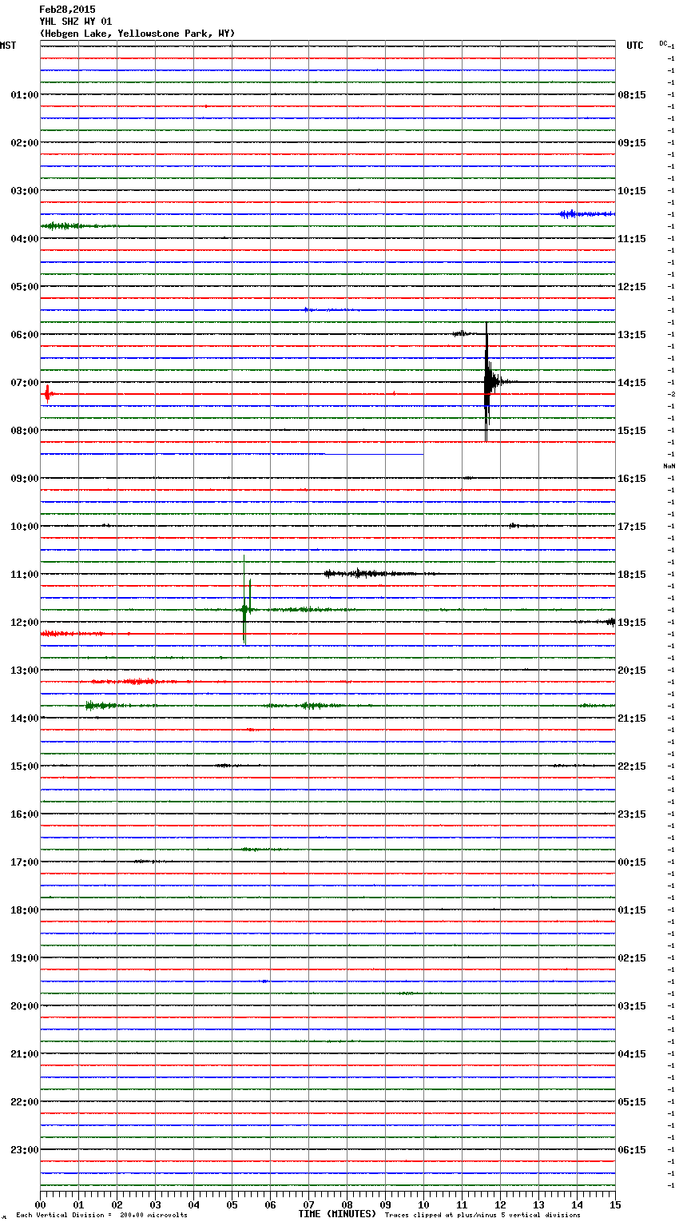Click minute 11 on the bottom axis
The height and width of the screenshot is (1226, 679).
pyautogui.click(x=462, y=1204)
